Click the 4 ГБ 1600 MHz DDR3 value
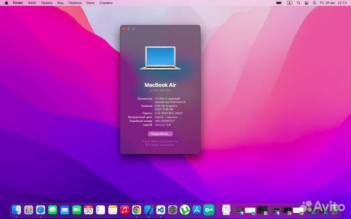This screenshot has width=351, height=219. tap(168, 113)
